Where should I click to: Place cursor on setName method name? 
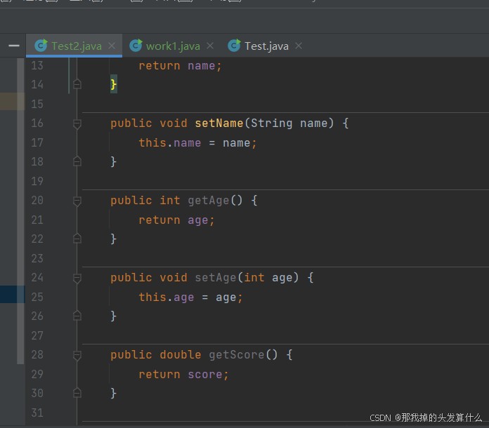pyautogui.click(x=219, y=123)
